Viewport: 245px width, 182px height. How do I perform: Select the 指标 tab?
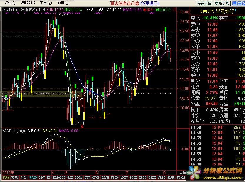pyautogui.click(x=6, y=178)
